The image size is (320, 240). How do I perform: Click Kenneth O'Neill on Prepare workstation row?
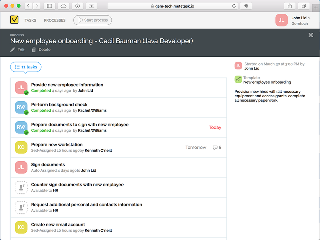click(x=98, y=150)
